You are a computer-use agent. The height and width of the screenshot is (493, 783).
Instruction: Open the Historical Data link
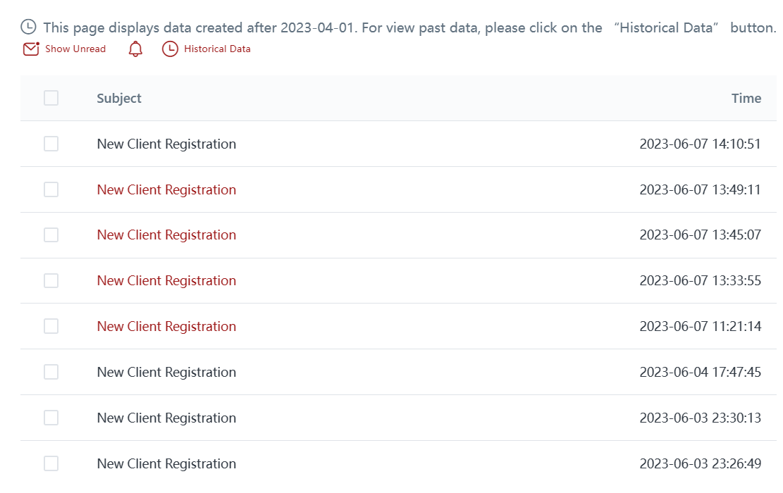(217, 49)
